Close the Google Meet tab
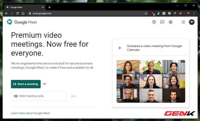200x121 pixels. click(x=43, y=7)
